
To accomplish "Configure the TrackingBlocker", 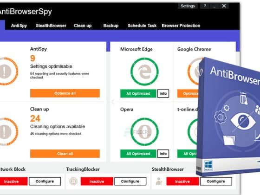I will (130, 182).
